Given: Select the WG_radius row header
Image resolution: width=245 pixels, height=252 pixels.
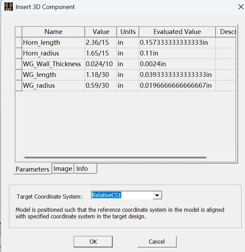Looking at the screenshot, I should pyautogui.click(x=19, y=86).
